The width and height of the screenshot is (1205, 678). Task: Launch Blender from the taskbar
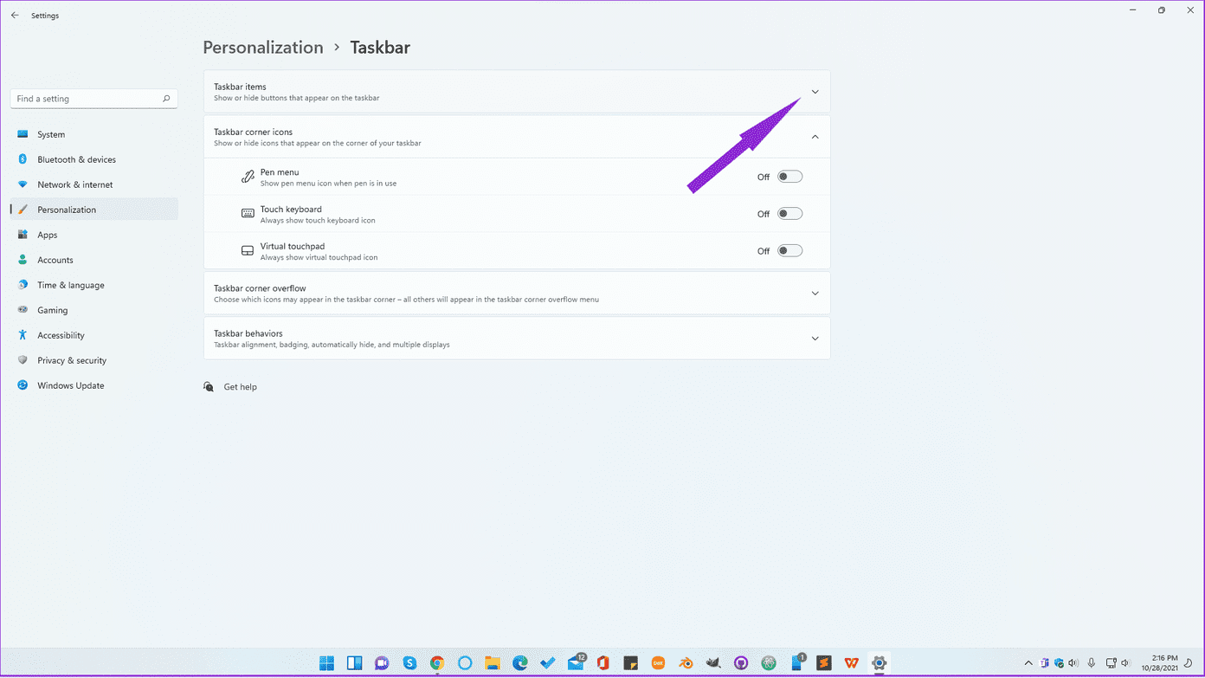(686, 663)
